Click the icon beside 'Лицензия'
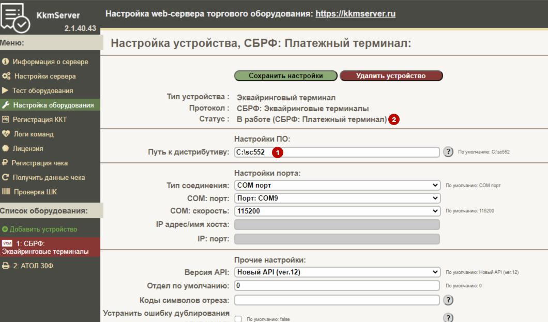The image size is (548, 322). pos(5,148)
